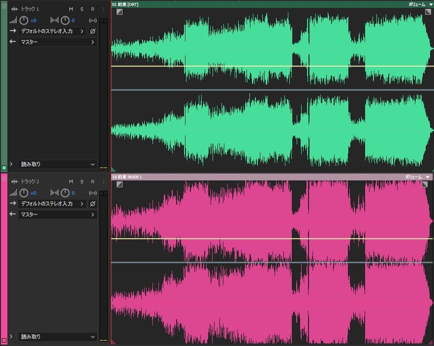Viewport: 434px width, 346px height.
Task: Click Track 1 input arrow icon
Action: pyautogui.click(x=13, y=31)
